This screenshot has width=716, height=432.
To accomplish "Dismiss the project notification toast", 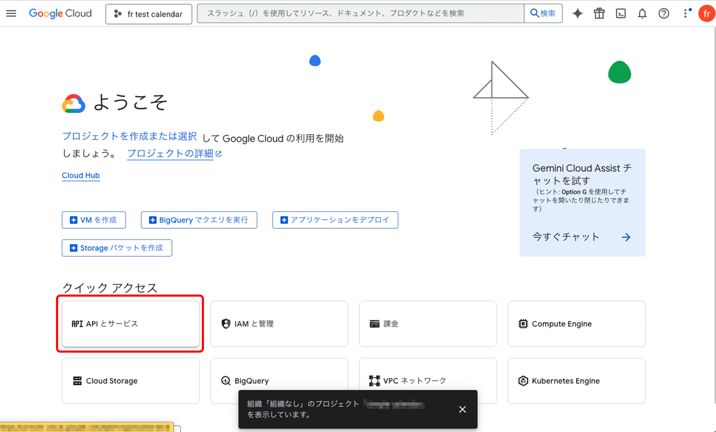I will pos(462,409).
